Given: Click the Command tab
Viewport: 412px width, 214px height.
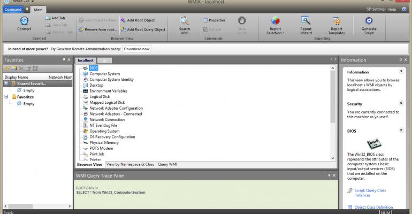Looking at the screenshot, I should tap(13, 10).
